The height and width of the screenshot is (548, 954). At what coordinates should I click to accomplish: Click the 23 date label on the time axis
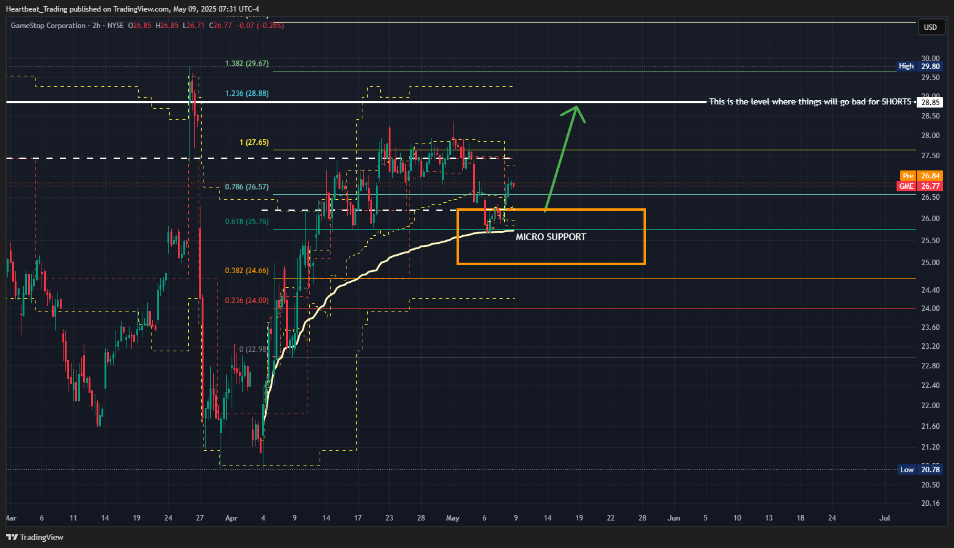[x=389, y=518]
